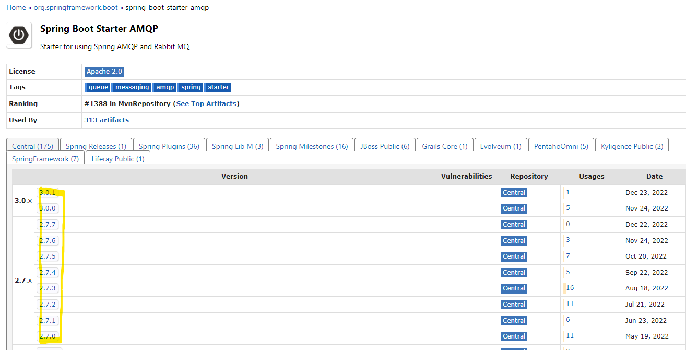This screenshot has height=350, width=686.
Task: Select the queue tag
Action: click(98, 87)
